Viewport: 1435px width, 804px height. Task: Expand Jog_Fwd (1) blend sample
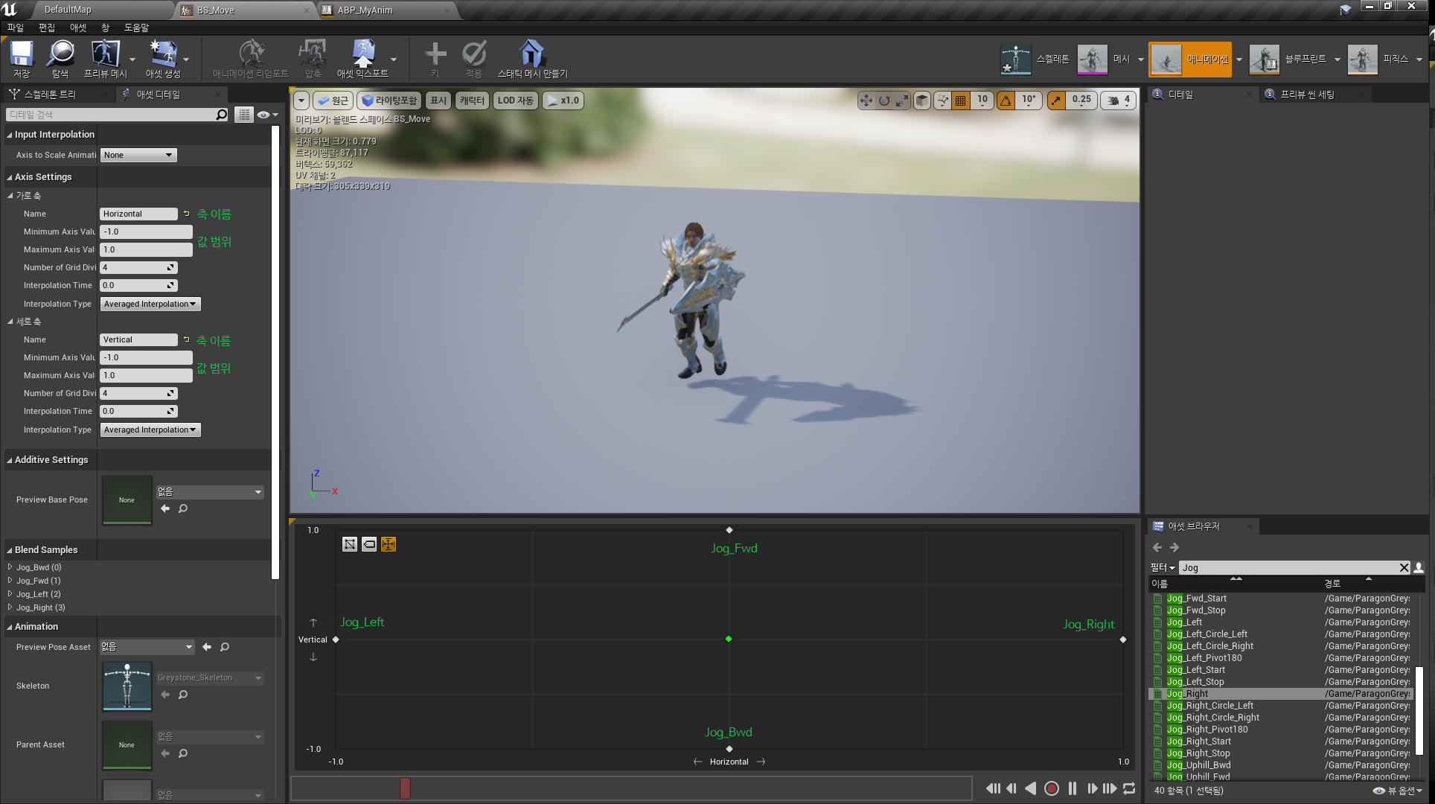[x=10, y=581]
